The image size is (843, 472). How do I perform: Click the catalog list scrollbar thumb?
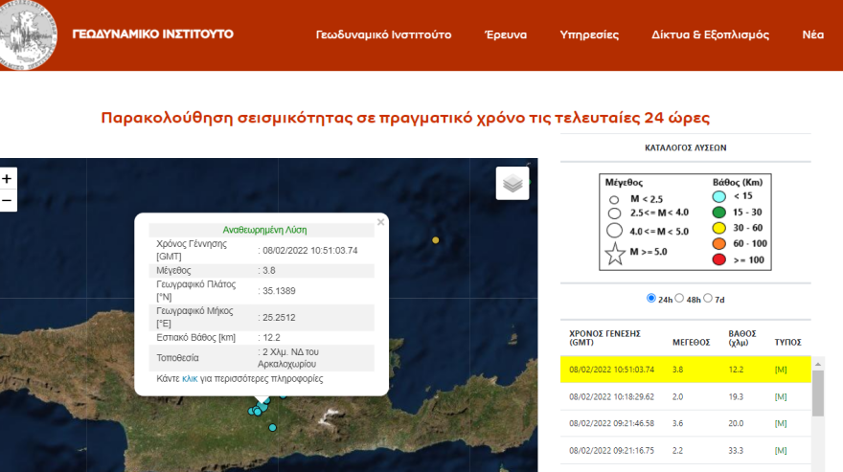coord(818,393)
